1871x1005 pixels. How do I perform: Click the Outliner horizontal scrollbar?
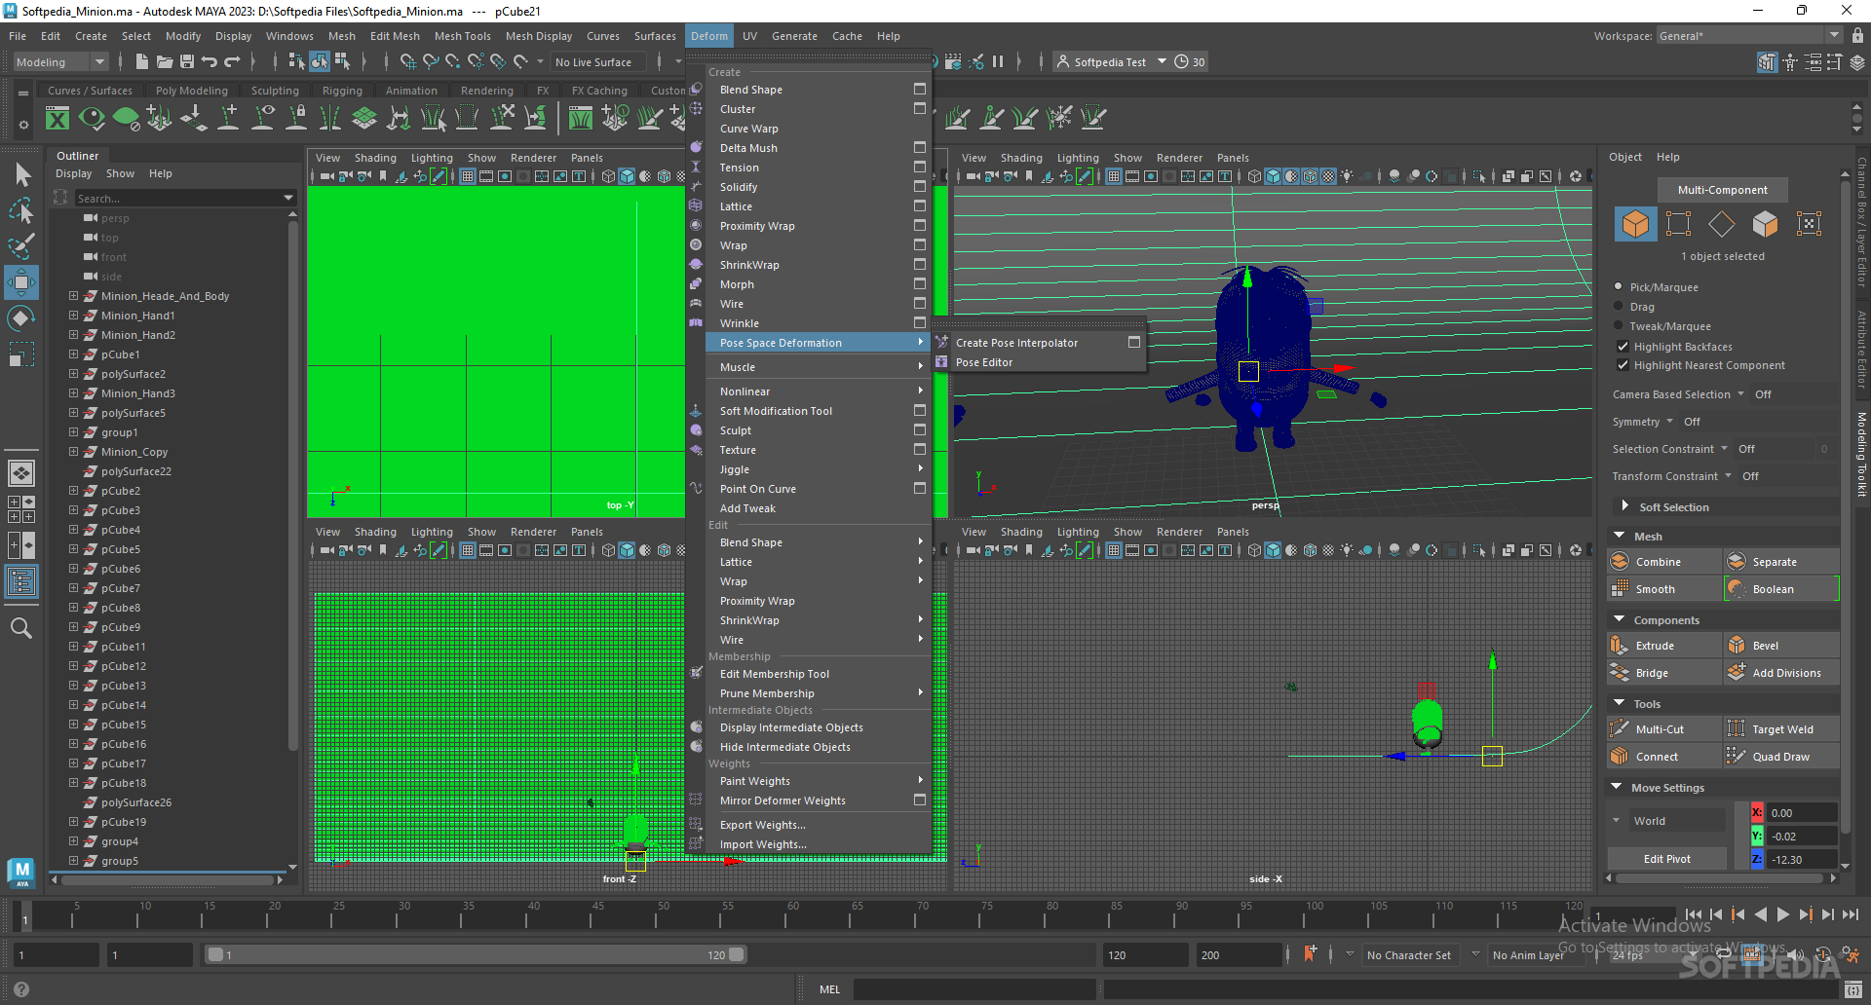[166, 879]
